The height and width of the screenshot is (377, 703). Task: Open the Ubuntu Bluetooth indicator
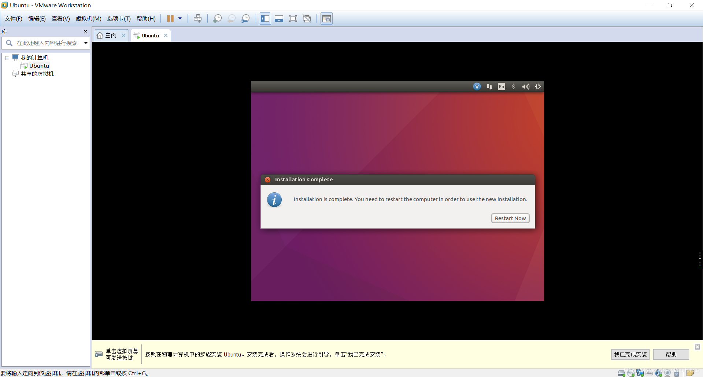pos(513,86)
